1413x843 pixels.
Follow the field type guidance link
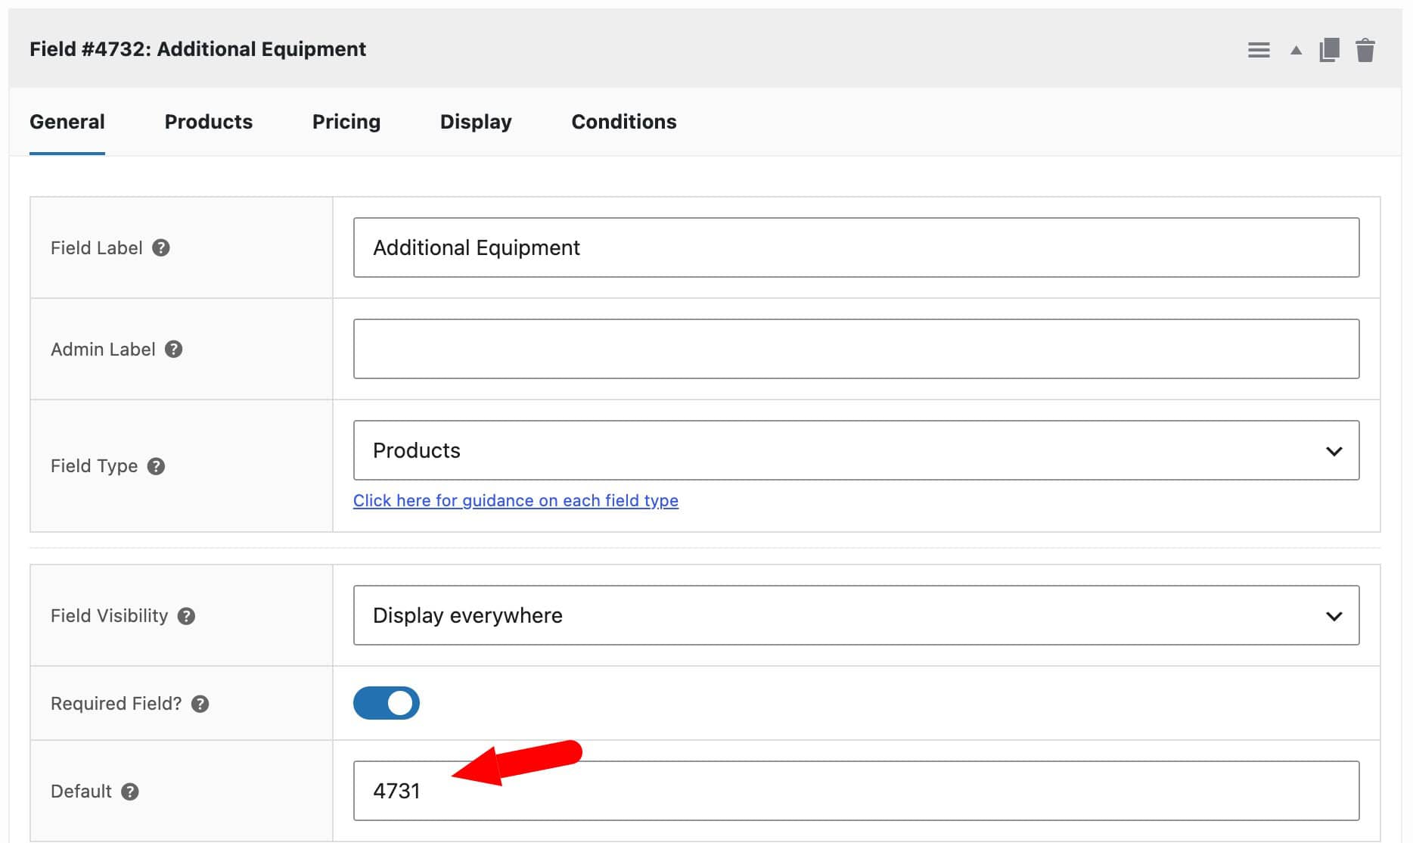point(516,500)
